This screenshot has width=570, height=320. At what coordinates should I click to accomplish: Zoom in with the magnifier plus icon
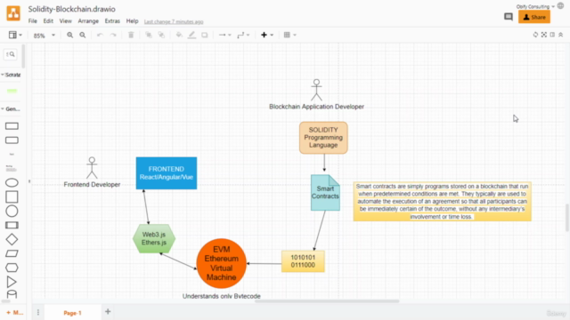pos(69,35)
